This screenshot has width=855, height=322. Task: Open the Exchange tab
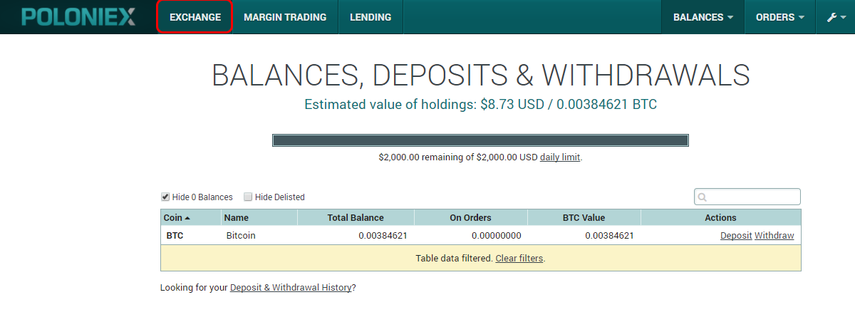tap(195, 17)
